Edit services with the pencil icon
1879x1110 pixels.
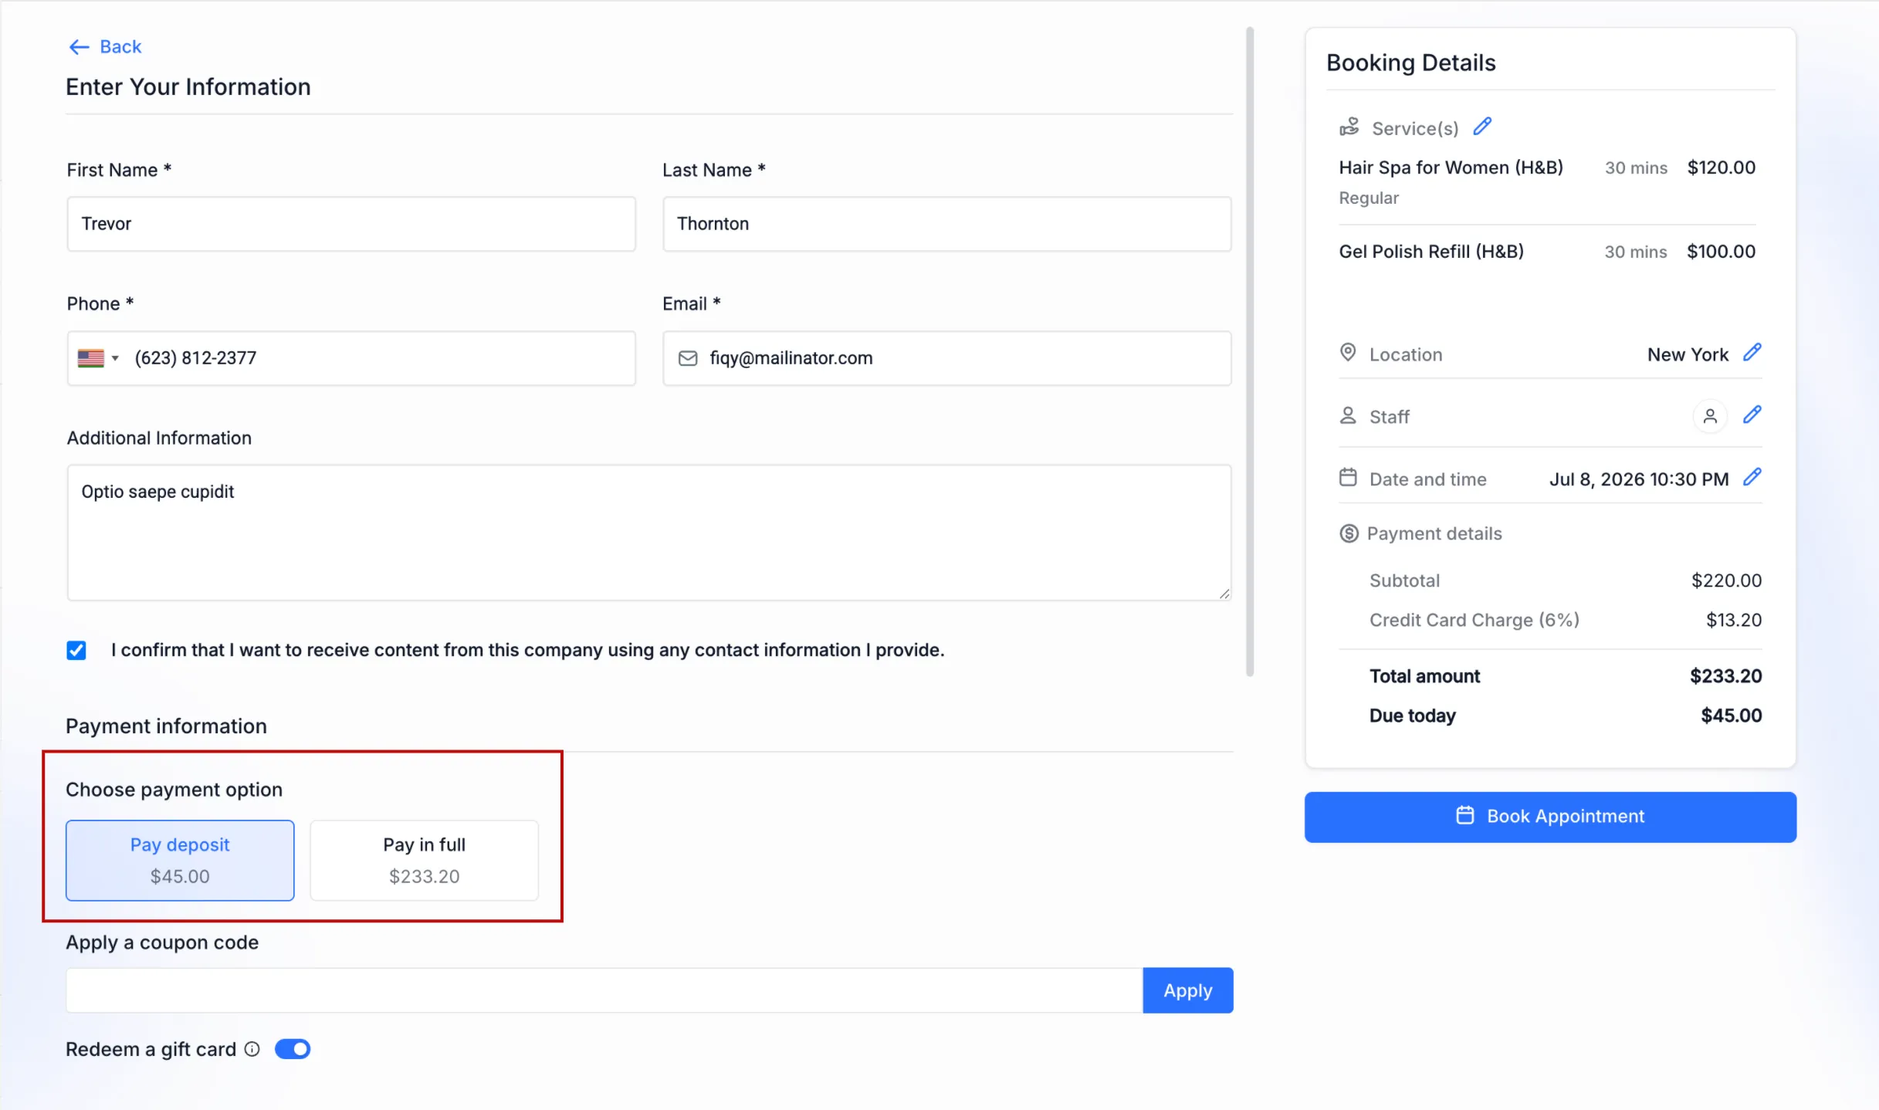tap(1482, 127)
